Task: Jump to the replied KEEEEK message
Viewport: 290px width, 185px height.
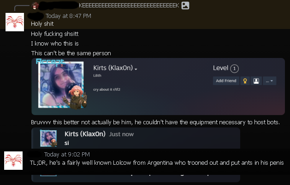Action: pyautogui.click(x=129, y=6)
